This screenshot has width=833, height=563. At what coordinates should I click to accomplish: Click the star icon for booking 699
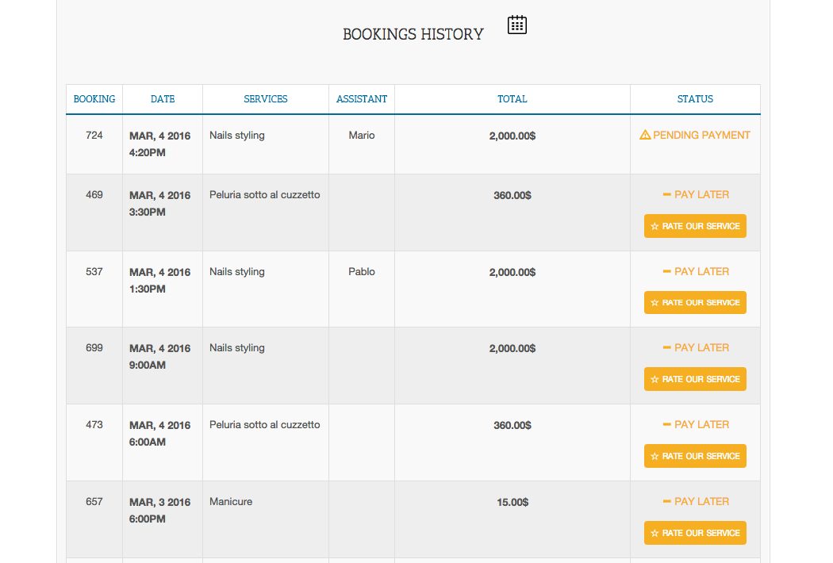[x=654, y=380]
